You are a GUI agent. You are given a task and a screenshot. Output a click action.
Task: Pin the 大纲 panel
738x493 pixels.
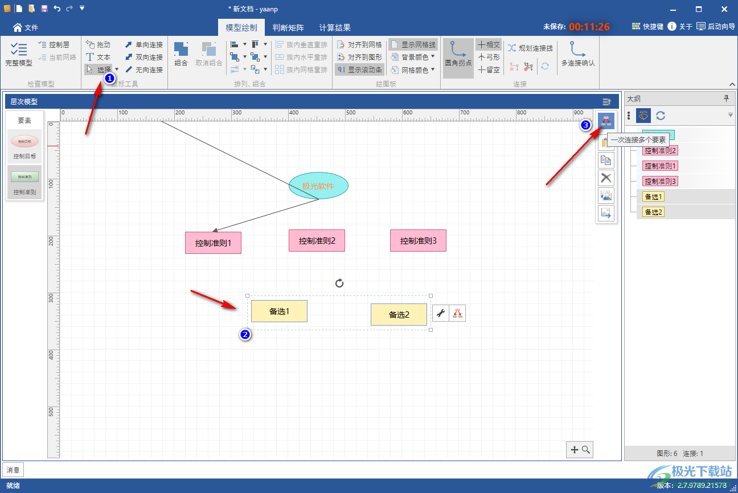[726, 98]
